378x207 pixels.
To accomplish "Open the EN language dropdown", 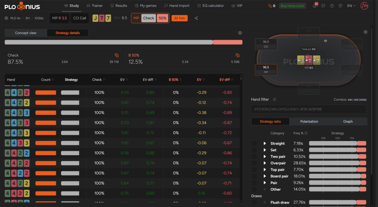I will coord(351,6).
